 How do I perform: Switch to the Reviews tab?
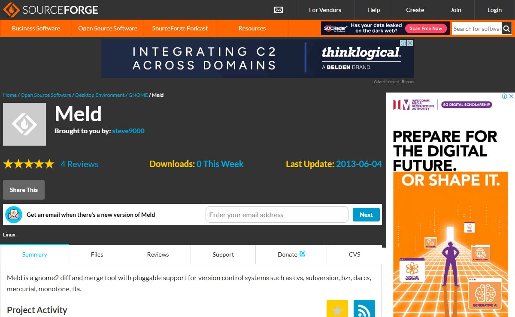[x=158, y=254]
